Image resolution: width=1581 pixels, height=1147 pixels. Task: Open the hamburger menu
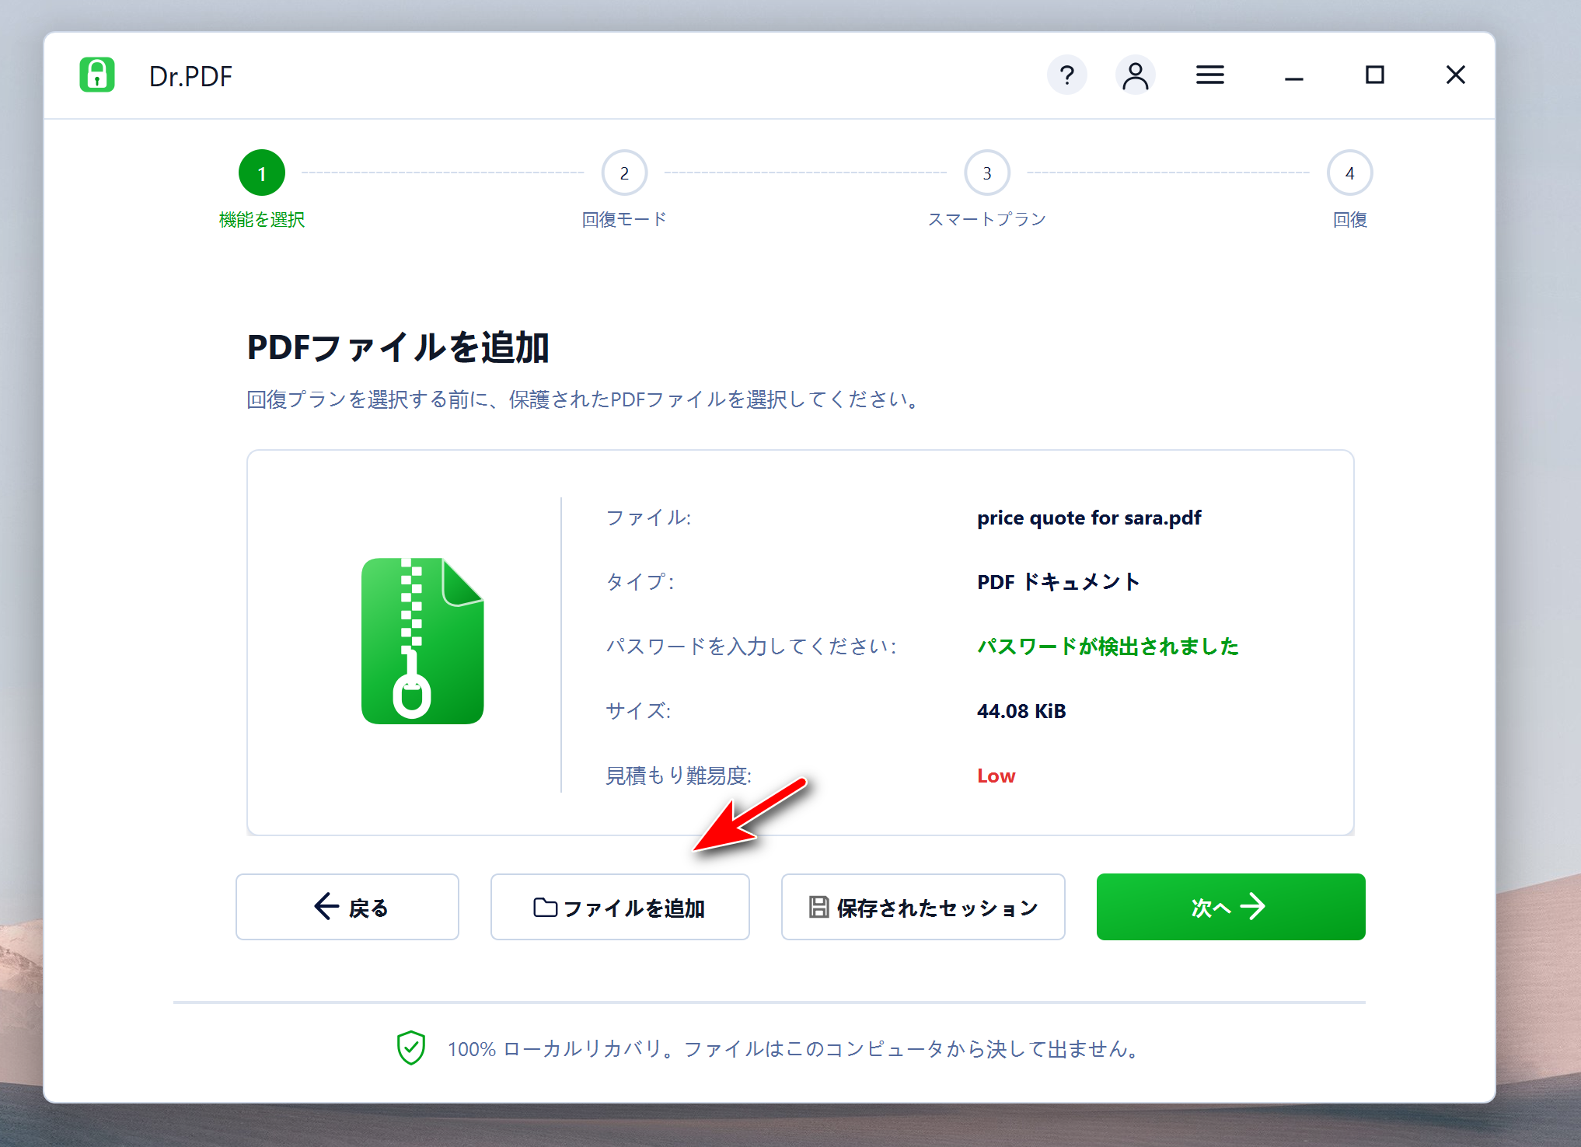coord(1209,75)
